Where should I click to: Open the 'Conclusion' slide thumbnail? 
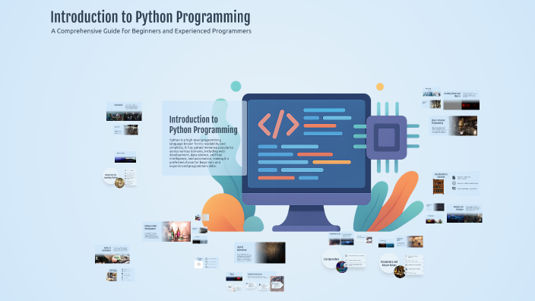click(x=124, y=111)
